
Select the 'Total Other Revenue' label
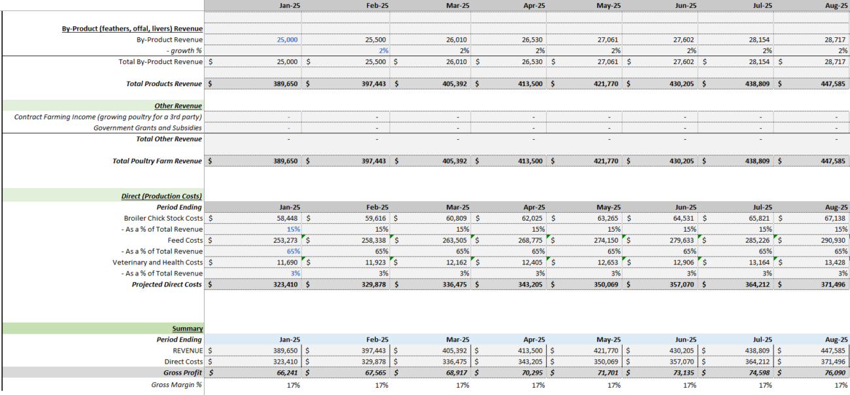coord(169,139)
